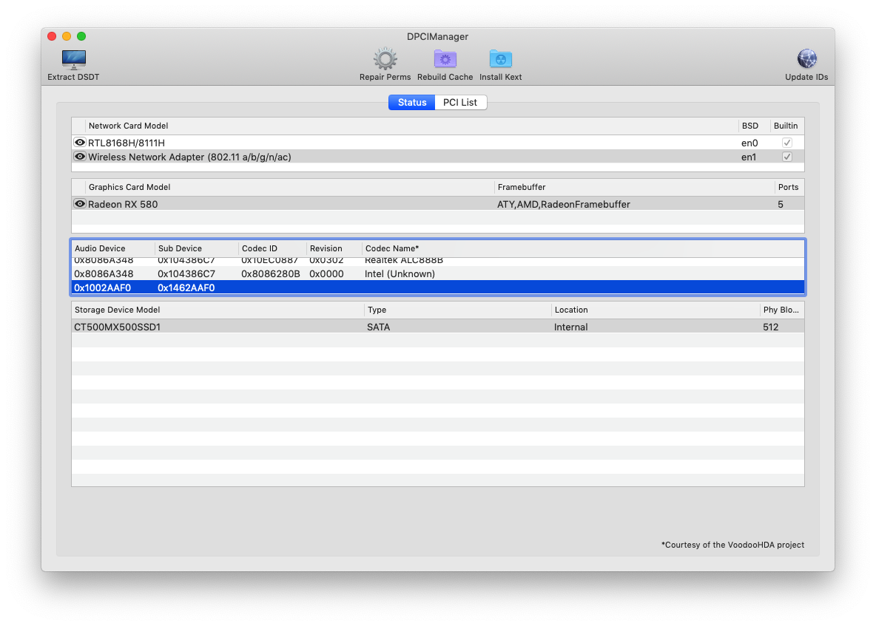This screenshot has height=626, width=876.
Task: Click the Sub Device column header
Action: (197, 248)
